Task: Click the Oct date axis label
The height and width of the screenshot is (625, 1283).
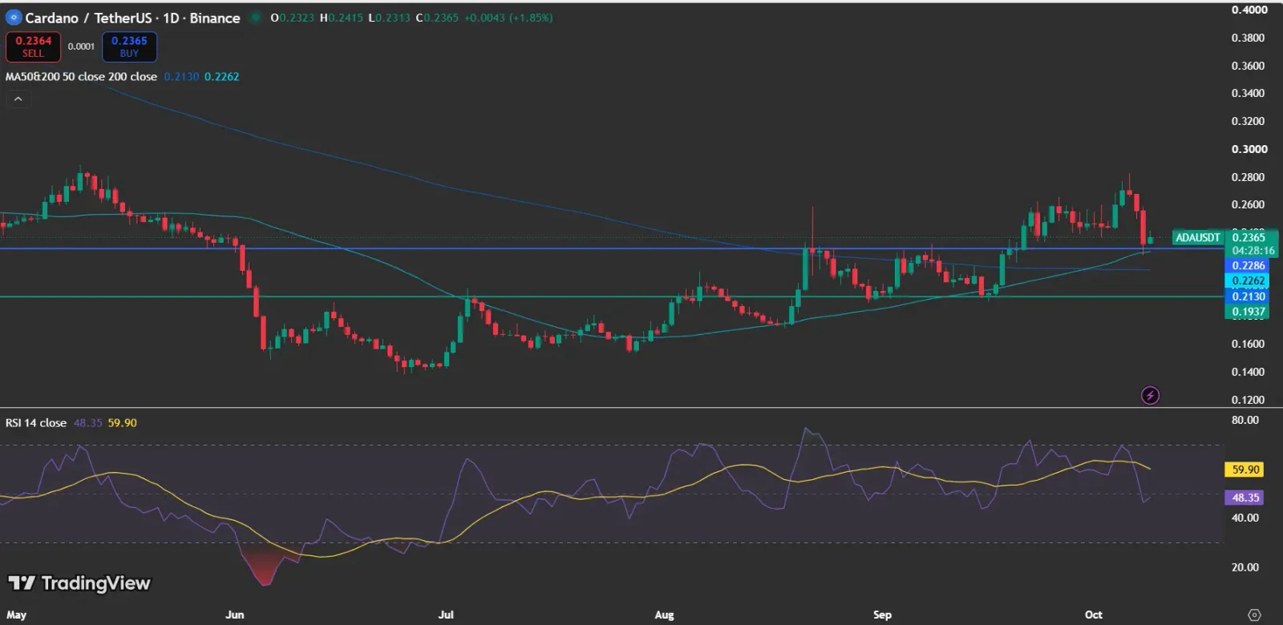Action: pyautogui.click(x=1094, y=615)
